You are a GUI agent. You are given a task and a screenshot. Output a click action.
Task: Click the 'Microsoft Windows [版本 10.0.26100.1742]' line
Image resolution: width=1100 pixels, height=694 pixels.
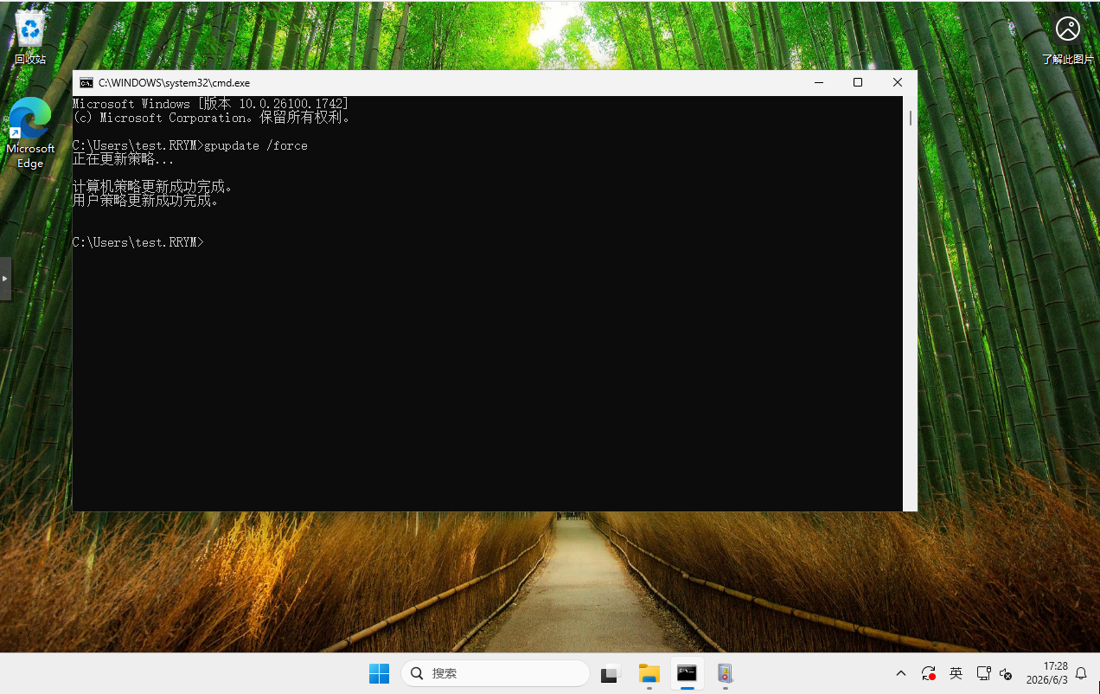click(211, 104)
